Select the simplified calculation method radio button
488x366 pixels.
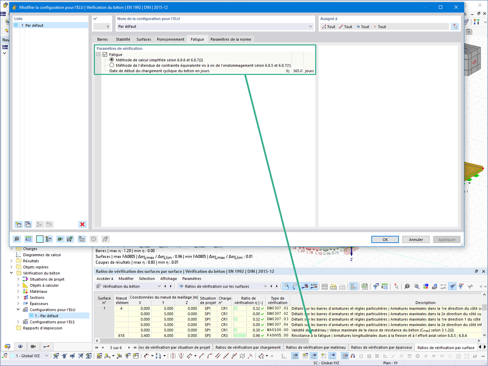[112, 60]
